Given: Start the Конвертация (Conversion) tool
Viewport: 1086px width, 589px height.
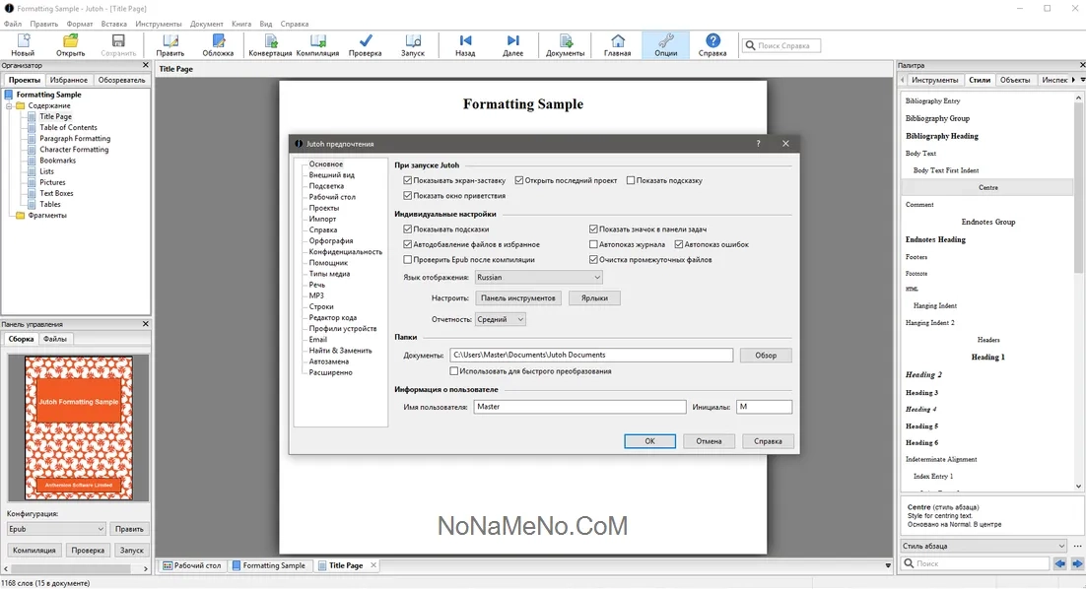Looking at the screenshot, I should 270,44.
